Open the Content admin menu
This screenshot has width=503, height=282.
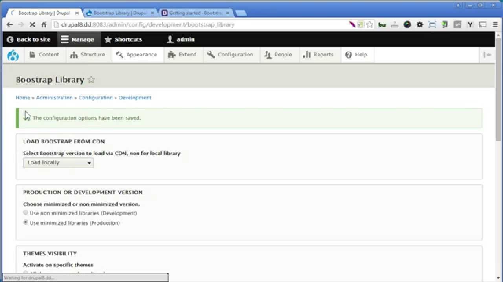44,55
